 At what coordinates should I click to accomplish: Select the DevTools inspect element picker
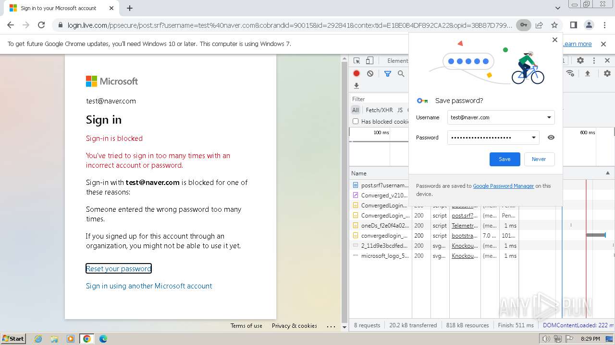point(357,61)
